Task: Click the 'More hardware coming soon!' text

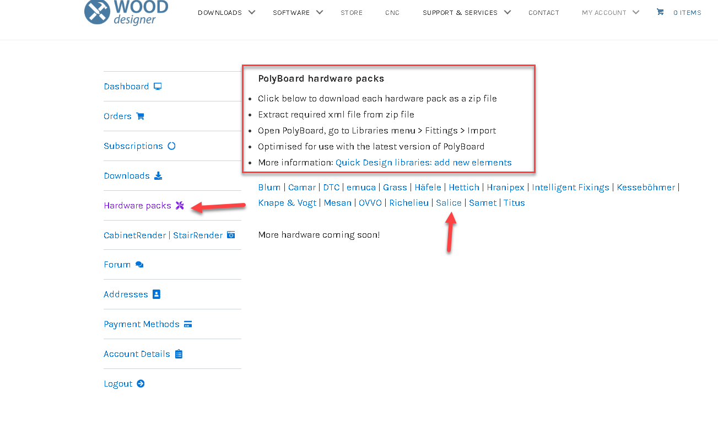Action: (x=319, y=235)
